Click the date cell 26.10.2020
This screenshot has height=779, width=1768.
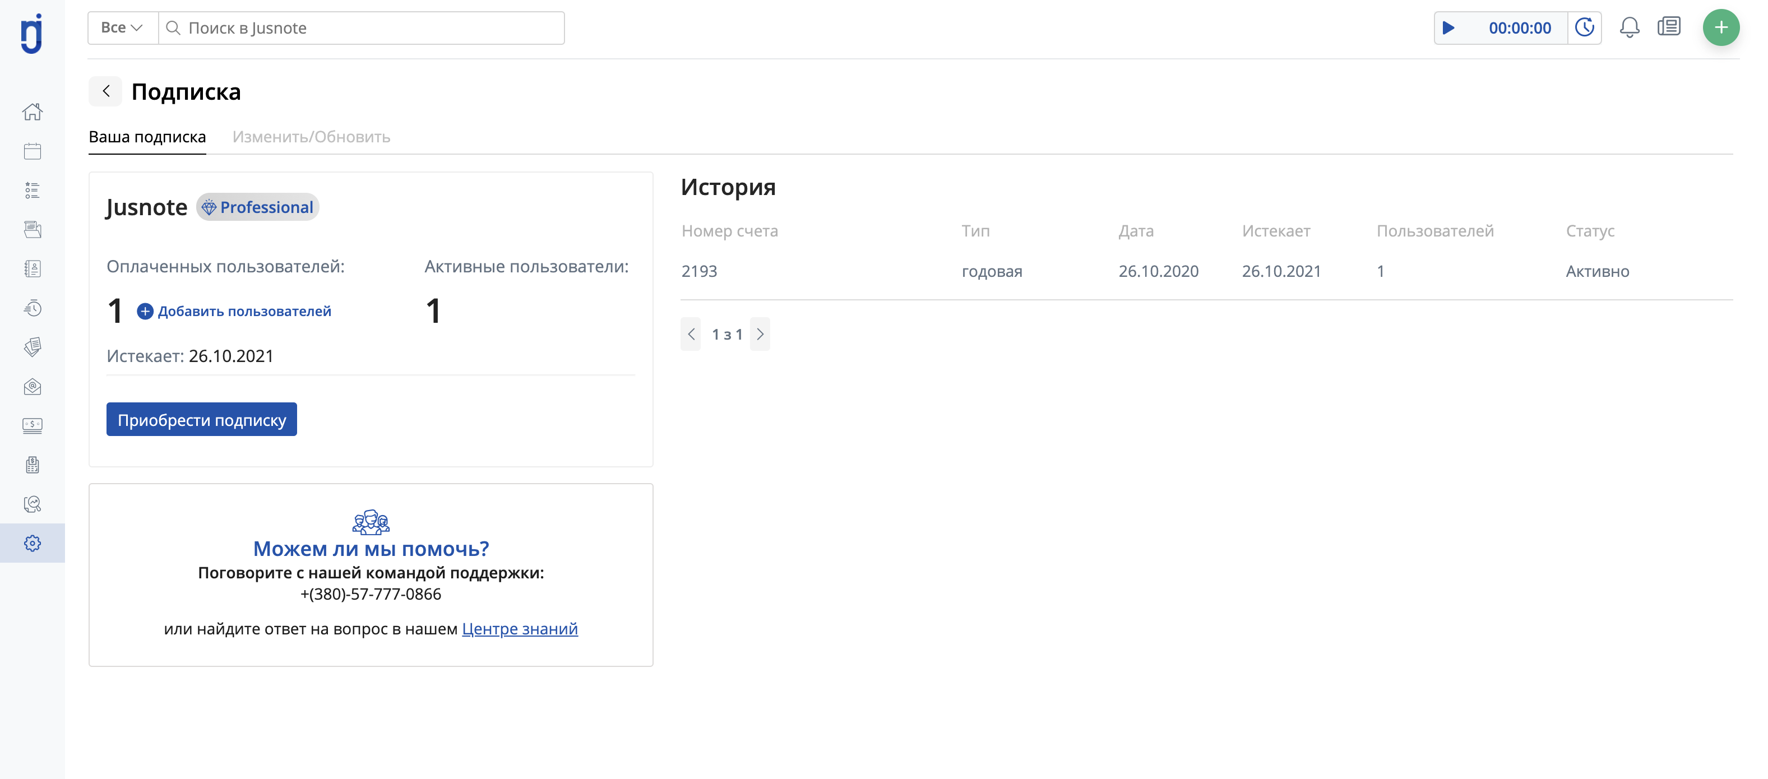click(1159, 271)
